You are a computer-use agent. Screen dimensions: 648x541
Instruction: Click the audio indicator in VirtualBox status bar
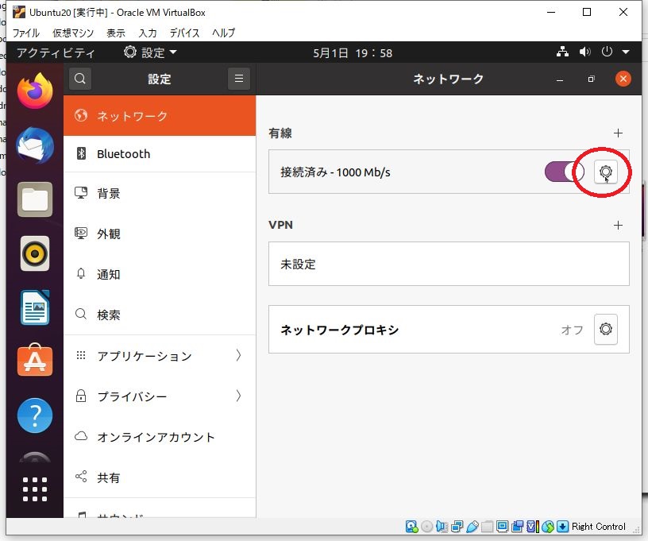[442, 527]
